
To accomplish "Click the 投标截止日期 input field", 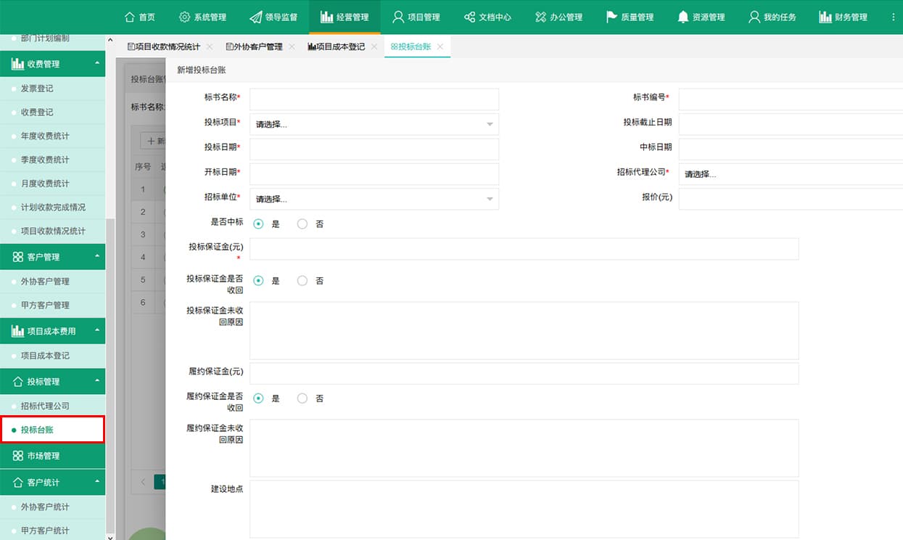I will point(791,124).
